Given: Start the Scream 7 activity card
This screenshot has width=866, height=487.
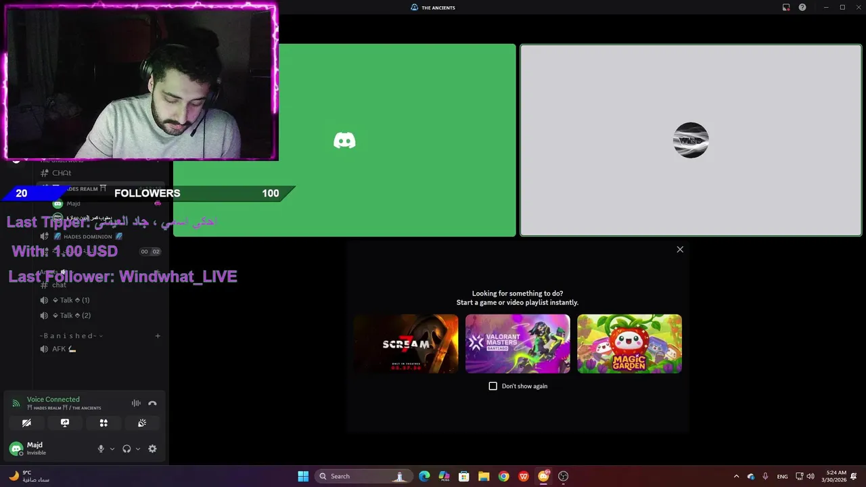Looking at the screenshot, I should click(x=406, y=344).
